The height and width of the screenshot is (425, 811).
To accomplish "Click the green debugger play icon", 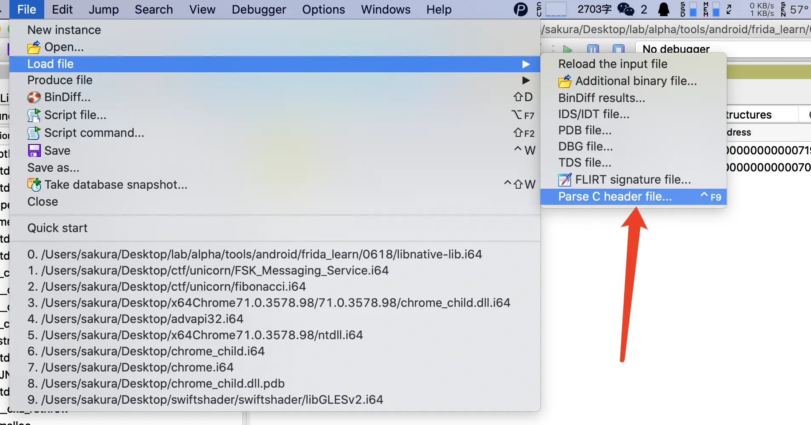I will (x=567, y=49).
